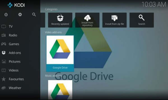The image size is (168, 100).
Task: Choose Install from repository tile
Action: [x=87, y=20]
